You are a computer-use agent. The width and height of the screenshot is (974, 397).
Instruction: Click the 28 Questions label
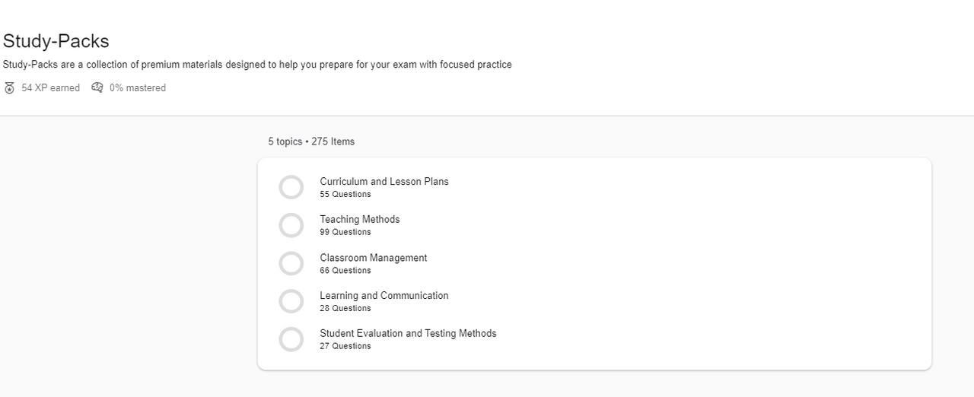[345, 309]
